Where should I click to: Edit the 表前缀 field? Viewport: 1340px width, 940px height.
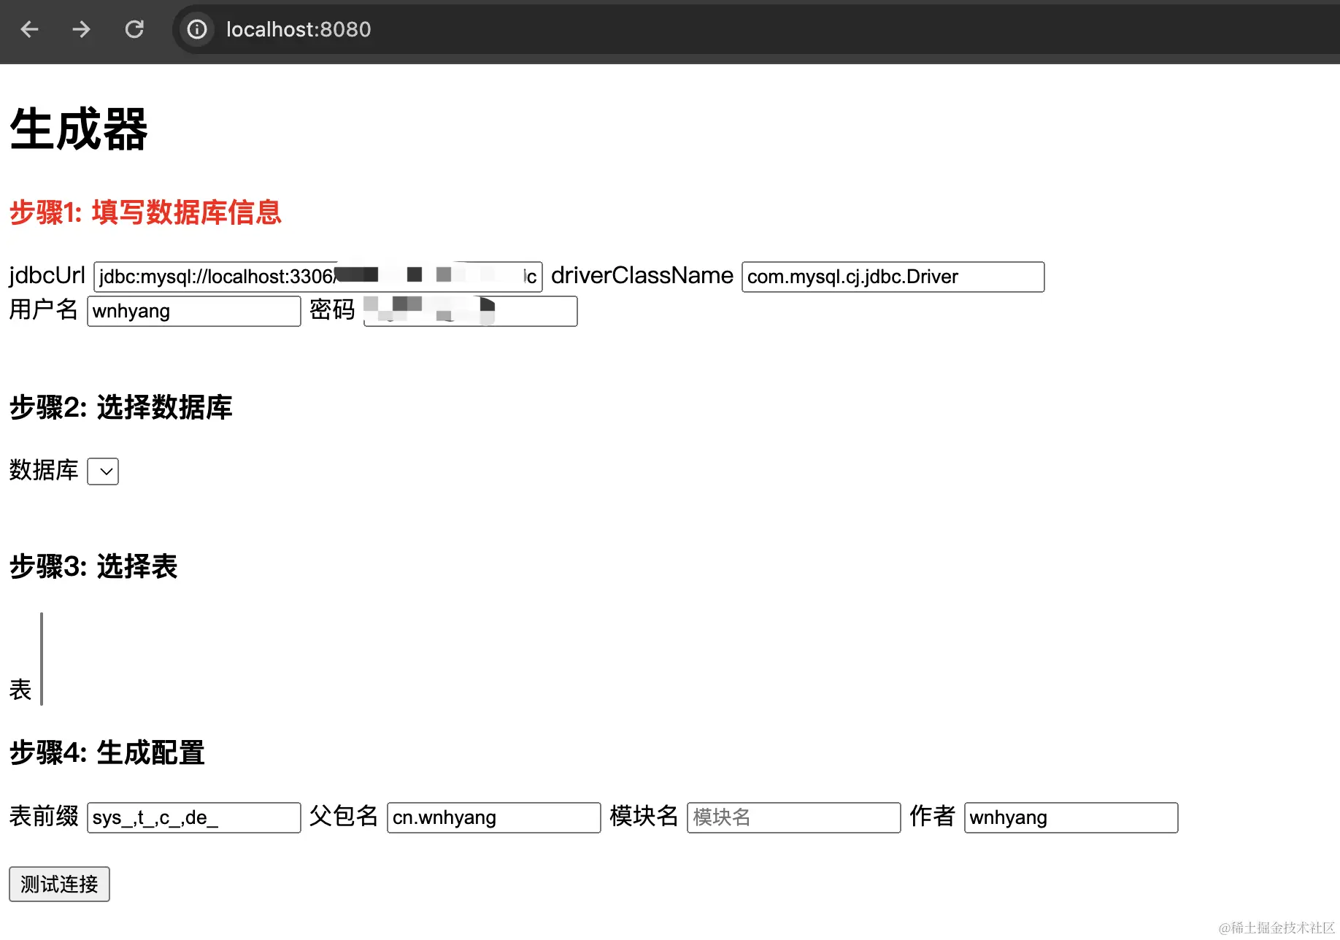(x=193, y=817)
